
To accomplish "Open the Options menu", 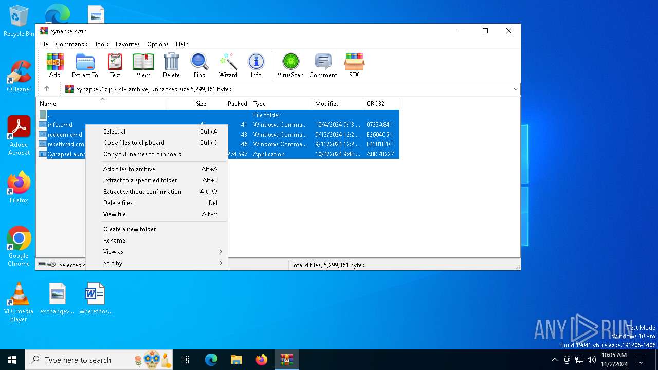I will pyautogui.click(x=158, y=44).
